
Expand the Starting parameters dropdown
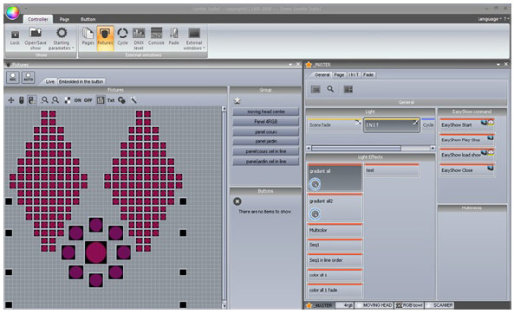62,39
